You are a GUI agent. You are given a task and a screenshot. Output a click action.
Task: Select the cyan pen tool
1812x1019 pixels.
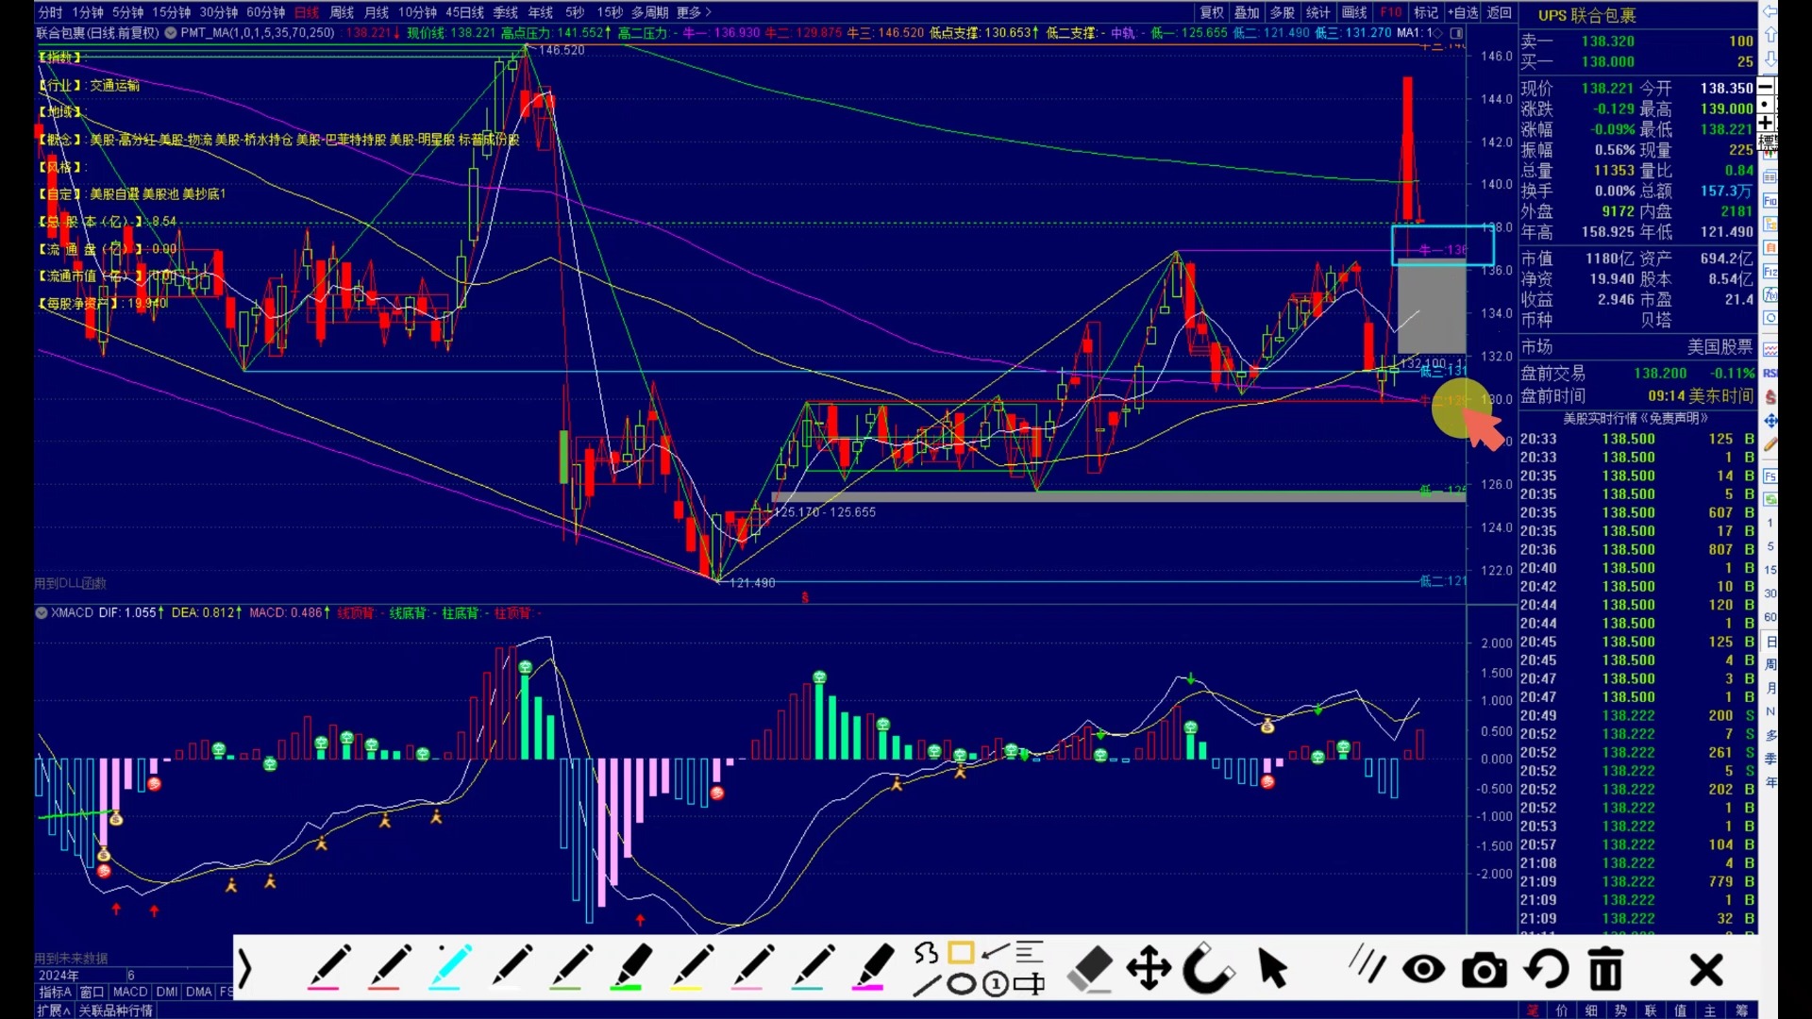[x=450, y=968]
